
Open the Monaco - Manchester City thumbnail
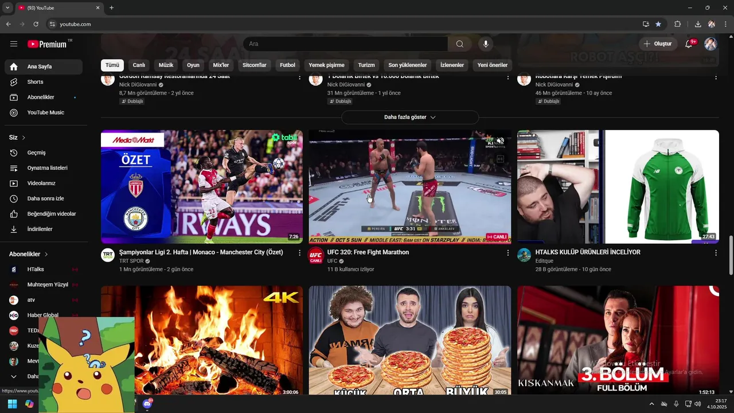tap(202, 186)
